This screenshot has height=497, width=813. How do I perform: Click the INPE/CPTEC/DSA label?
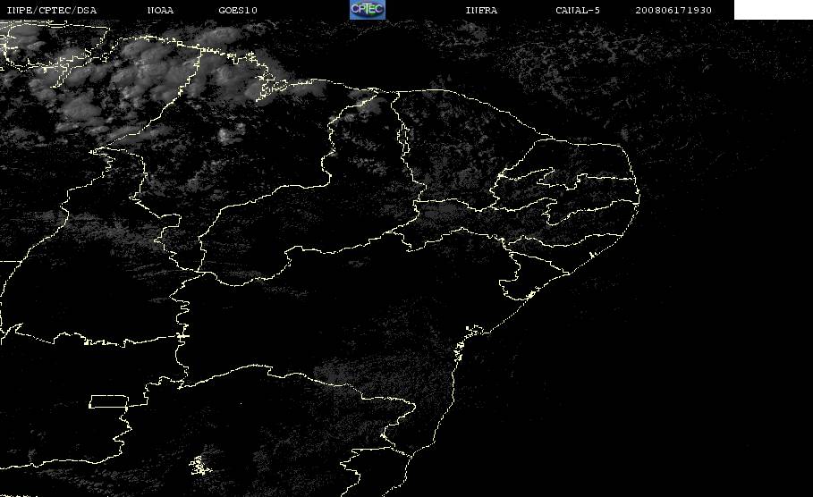tap(51, 10)
